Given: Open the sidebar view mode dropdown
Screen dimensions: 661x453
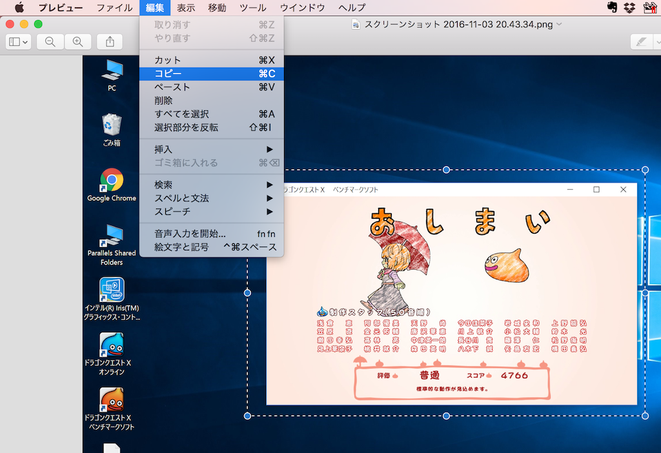Looking at the screenshot, I should 17,41.
